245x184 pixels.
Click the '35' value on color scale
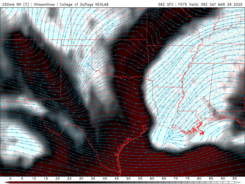pos(93,178)
